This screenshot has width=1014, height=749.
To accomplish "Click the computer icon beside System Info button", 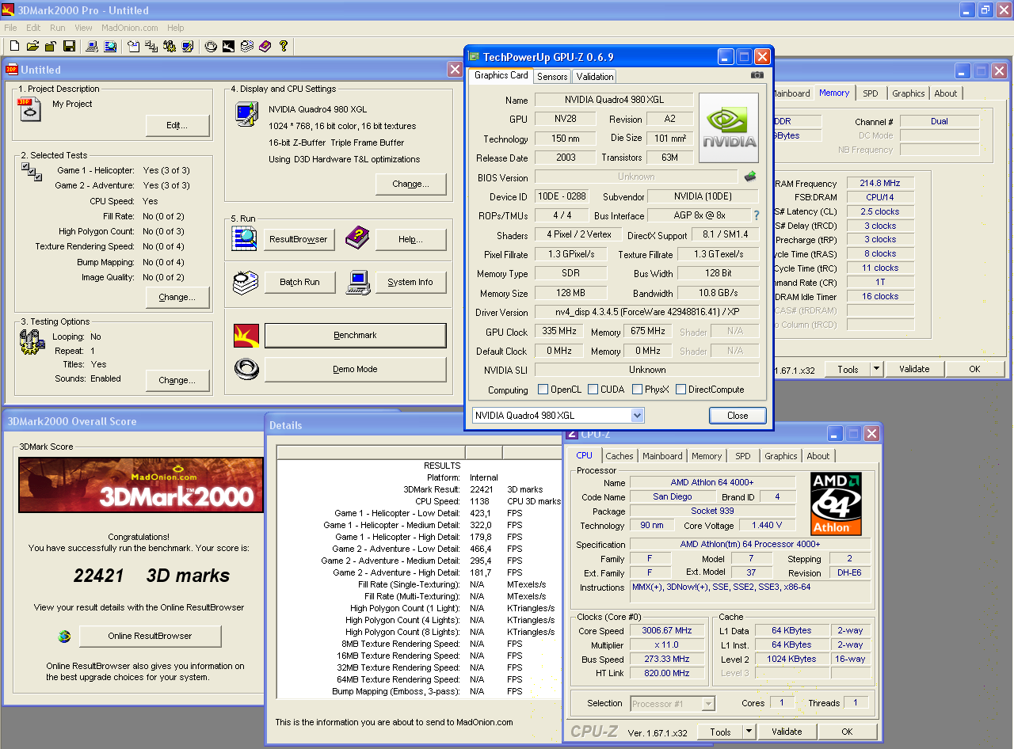I will (358, 282).
